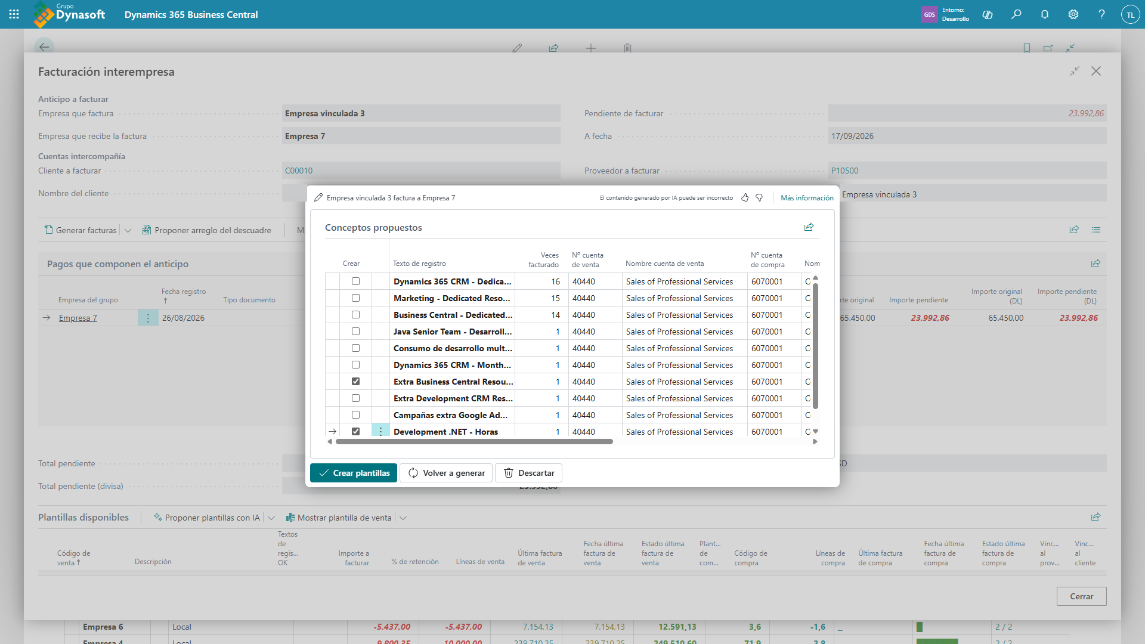Share the Pagos que componen el anticipo list
Image resolution: width=1145 pixels, height=644 pixels.
[1096, 264]
